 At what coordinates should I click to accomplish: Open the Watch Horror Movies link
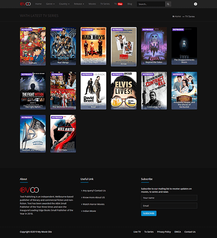pyautogui.click(x=93, y=204)
